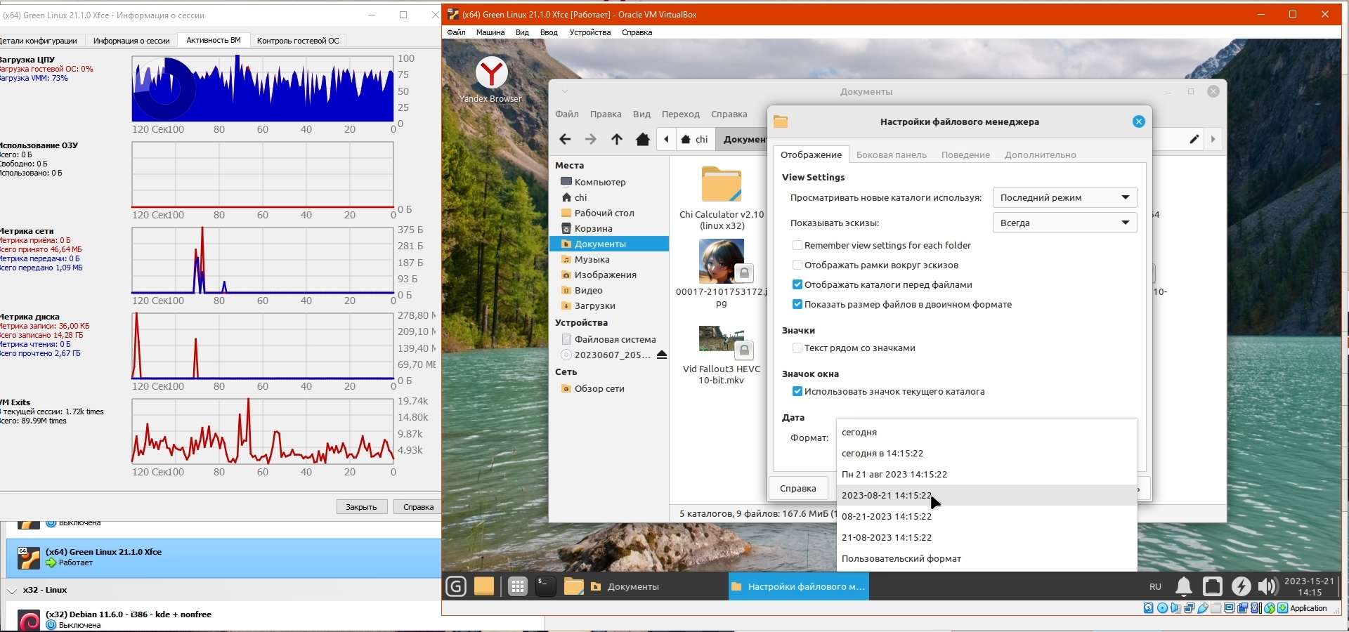This screenshot has height=632, width=1349.
Task: Select the 00017-2101753172.jpg image thumbnail
Action: coord(722,261)
